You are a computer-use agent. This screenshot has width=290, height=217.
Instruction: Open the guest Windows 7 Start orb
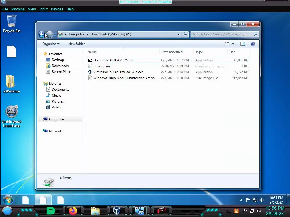click(x=8, y=200)
